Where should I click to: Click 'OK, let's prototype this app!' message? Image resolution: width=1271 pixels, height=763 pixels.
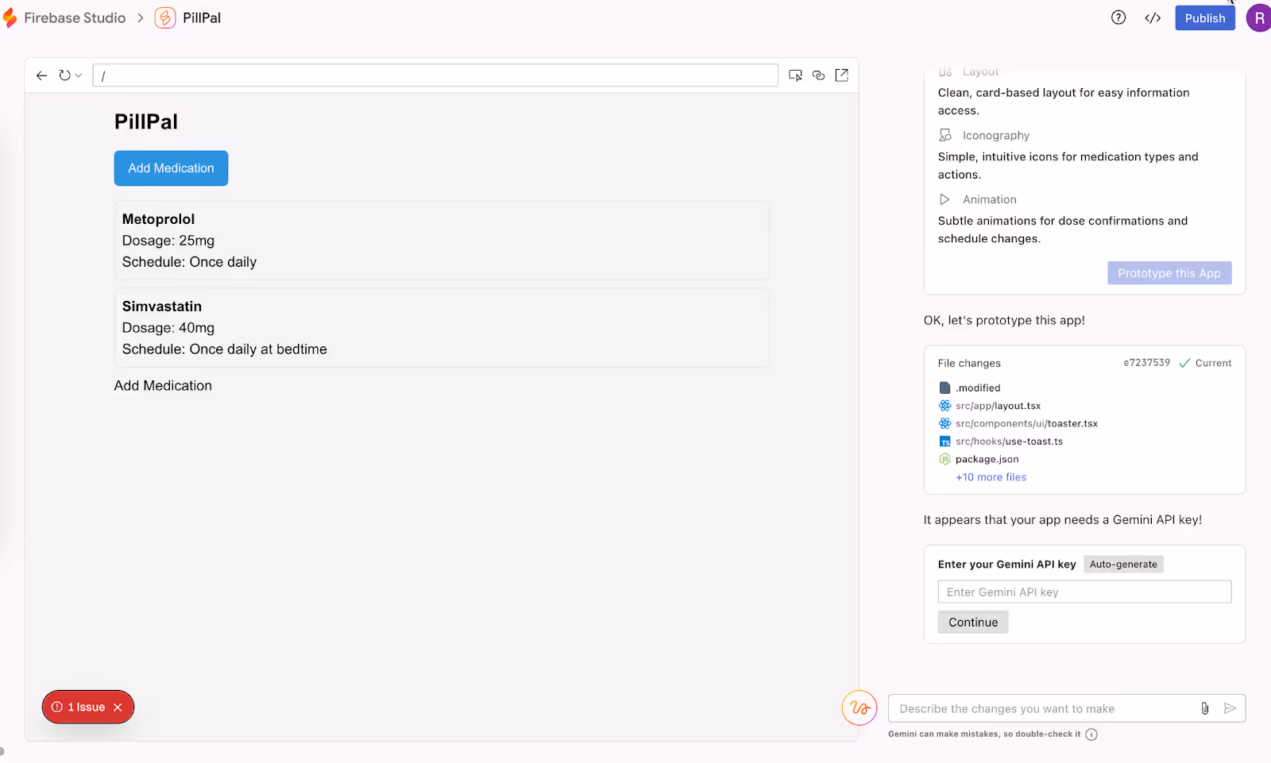click(1004, 321)
